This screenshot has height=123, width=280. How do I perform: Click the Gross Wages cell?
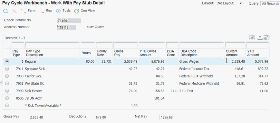[x=189, y=62]
